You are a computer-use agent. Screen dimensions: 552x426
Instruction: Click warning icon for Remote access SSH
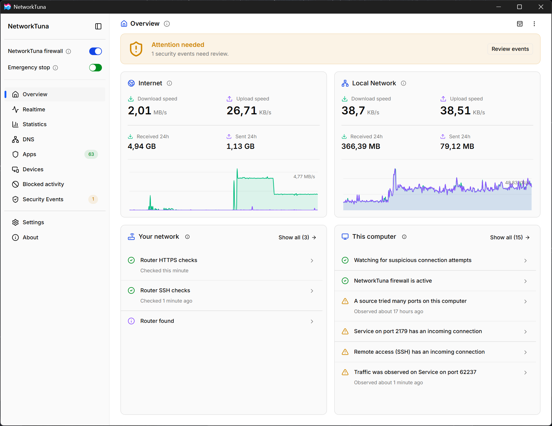(x=345, y=352)
